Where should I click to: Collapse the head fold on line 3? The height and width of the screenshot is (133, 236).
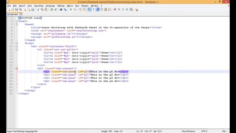click(x=17, y=24)
